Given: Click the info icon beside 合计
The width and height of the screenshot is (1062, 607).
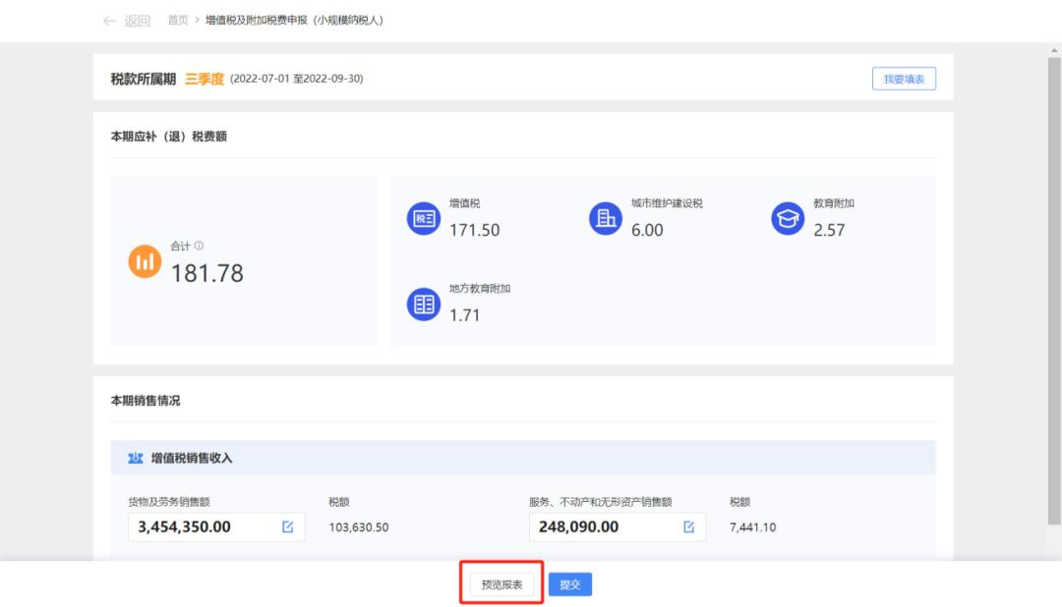Looking at the screenshot, I should pyautogui.click(x=199, y=246).
